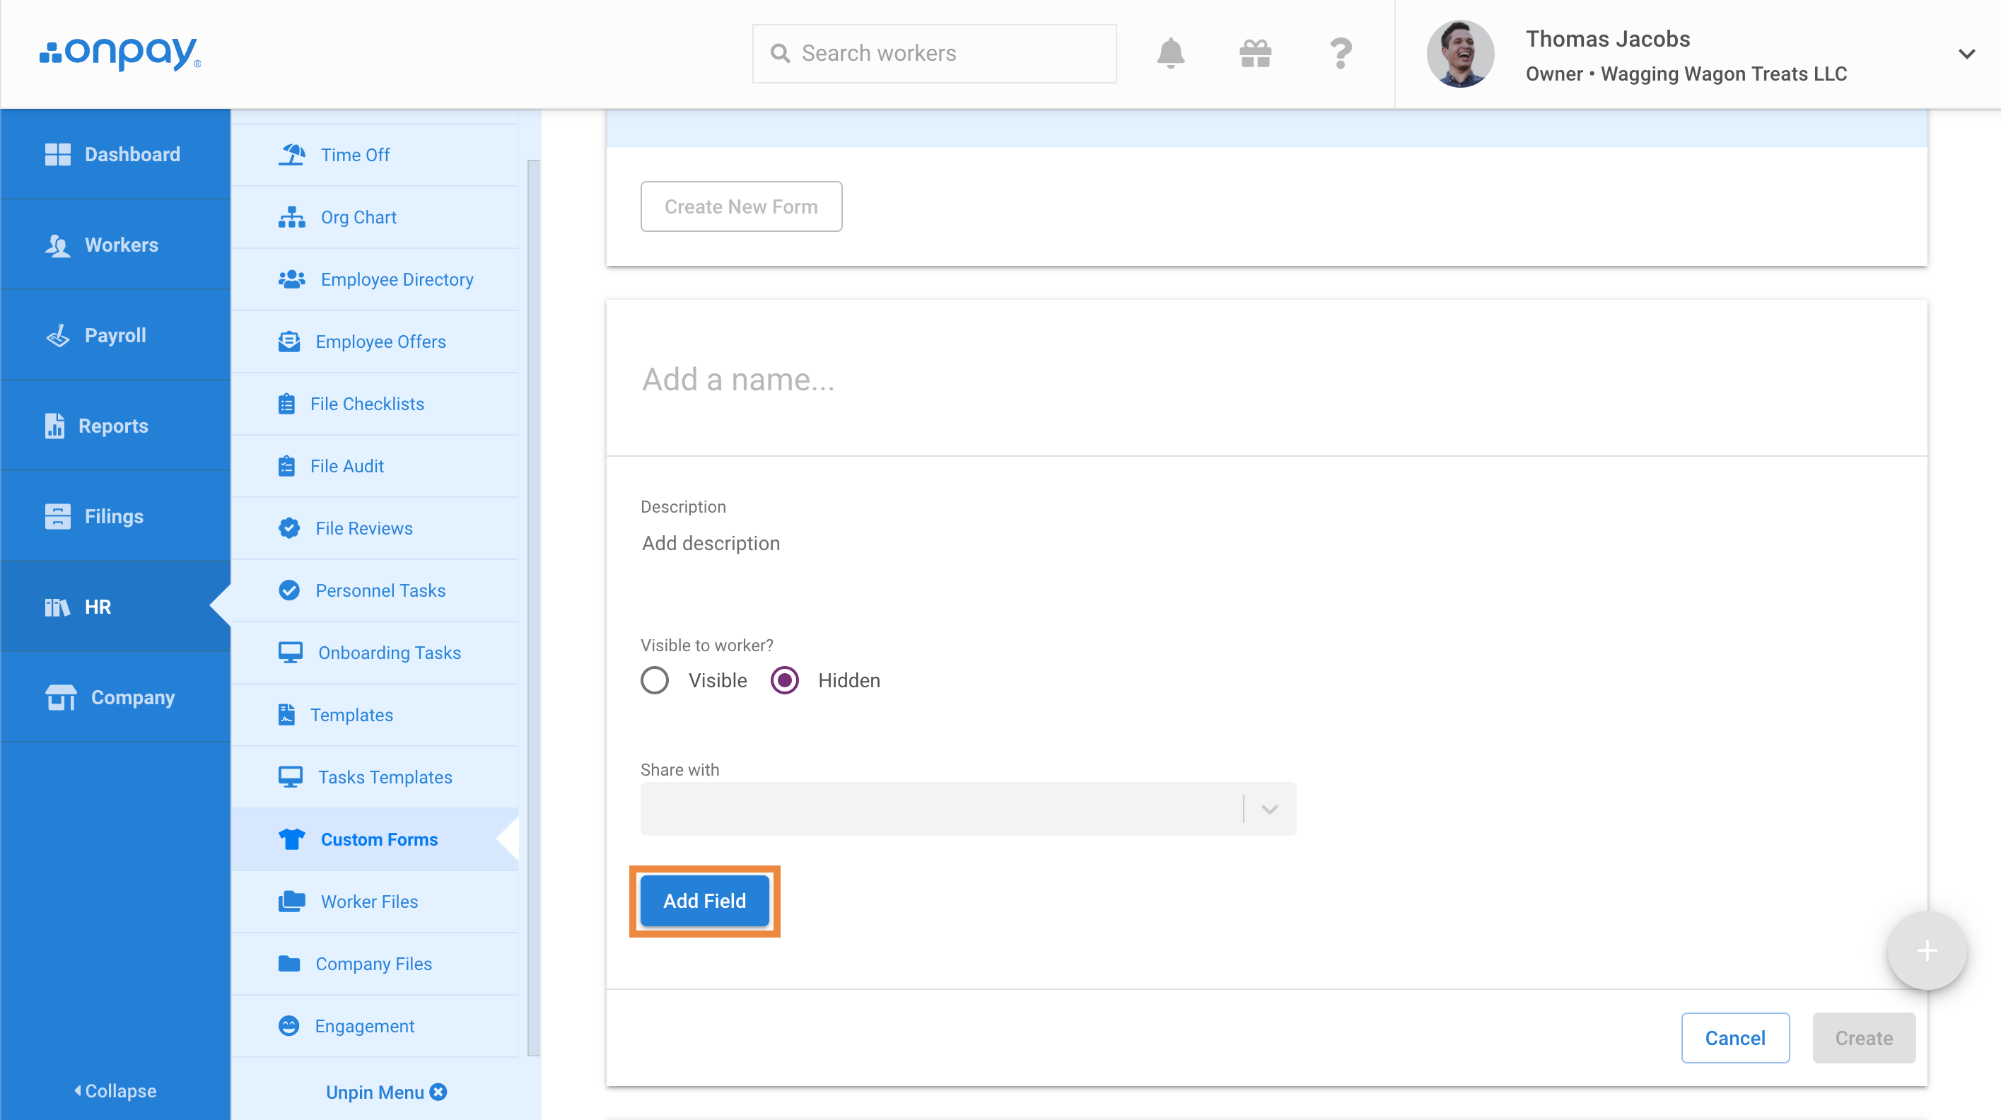Navigate to Reports
This screenshot has width=2001, height=1120.
[116, 426]
